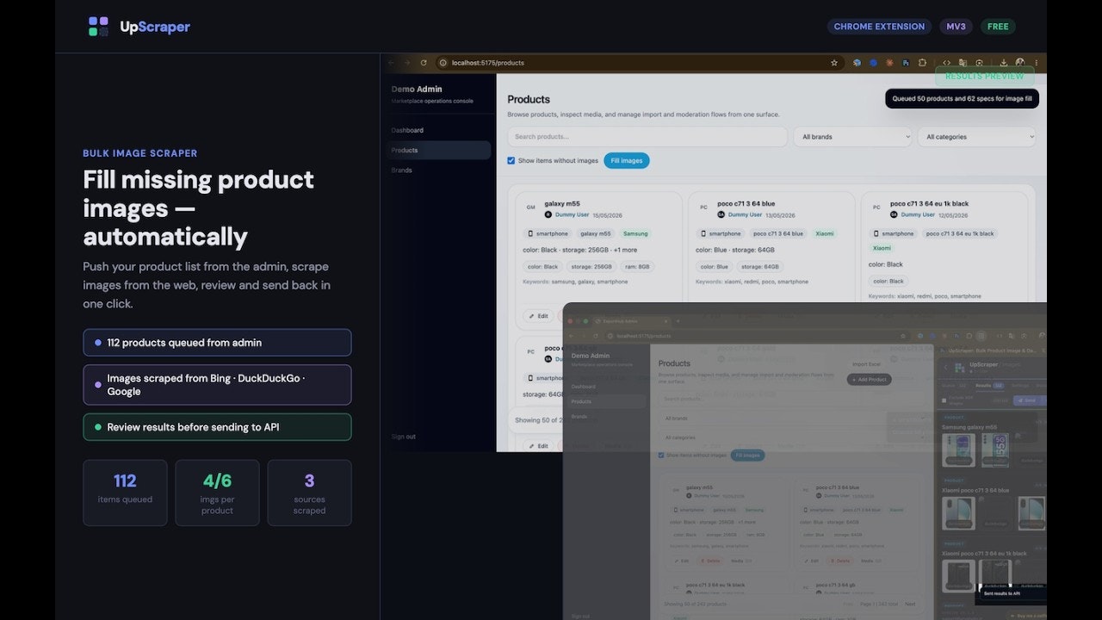Click the 'storage: 256GB' chip on galaxy m55 card
The width and height of the screenshot is (1102, 620).
tap(590, 267)
